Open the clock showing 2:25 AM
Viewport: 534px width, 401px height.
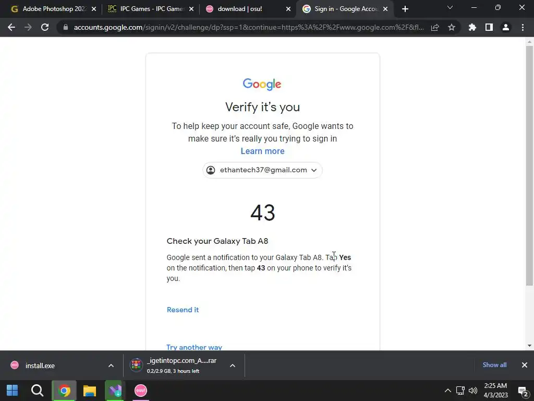point(495,391)
